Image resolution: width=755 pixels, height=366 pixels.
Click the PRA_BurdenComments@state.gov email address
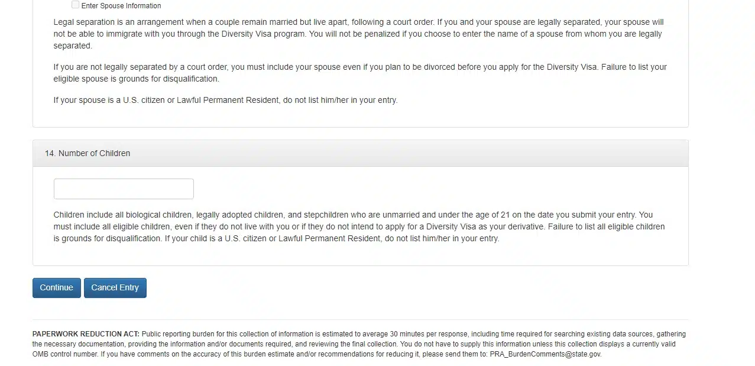[545, 354]
